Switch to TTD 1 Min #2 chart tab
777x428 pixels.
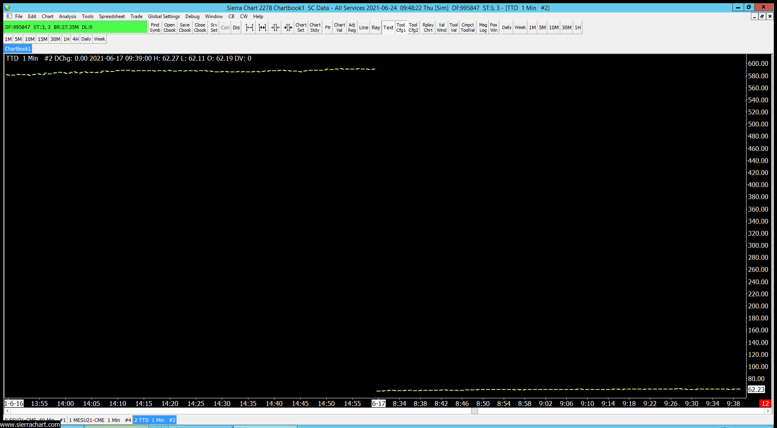pos(155,420)
